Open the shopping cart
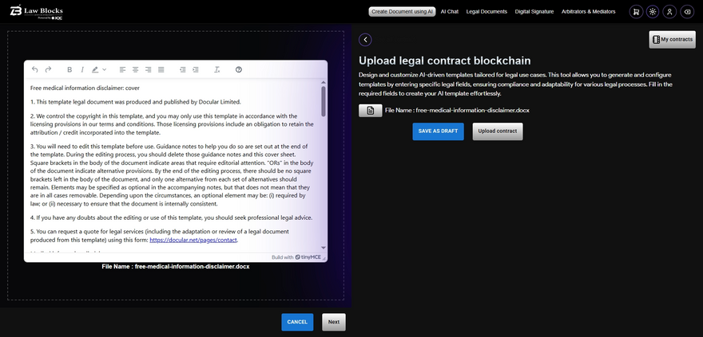The height and width of the screenshot is (337, 703). (635, 12)
